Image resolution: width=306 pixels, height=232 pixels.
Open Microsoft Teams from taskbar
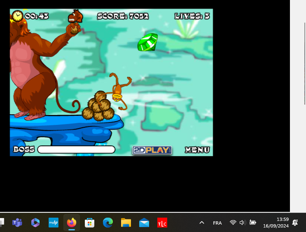(17, 223)
